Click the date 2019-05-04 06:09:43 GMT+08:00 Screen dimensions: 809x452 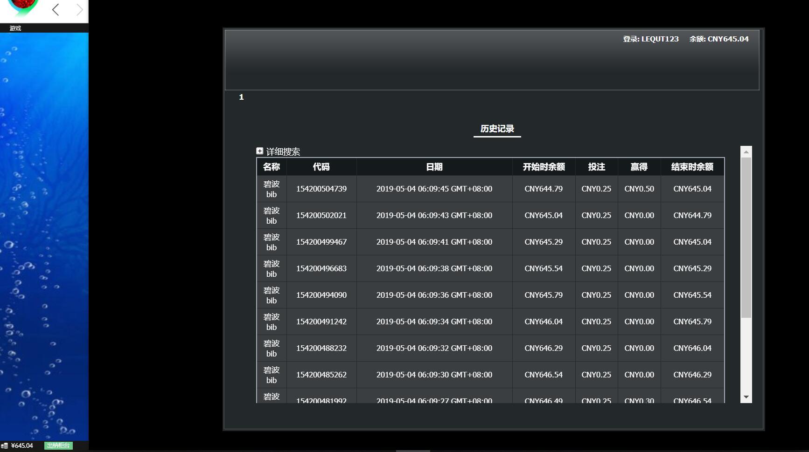coord(434,215)
